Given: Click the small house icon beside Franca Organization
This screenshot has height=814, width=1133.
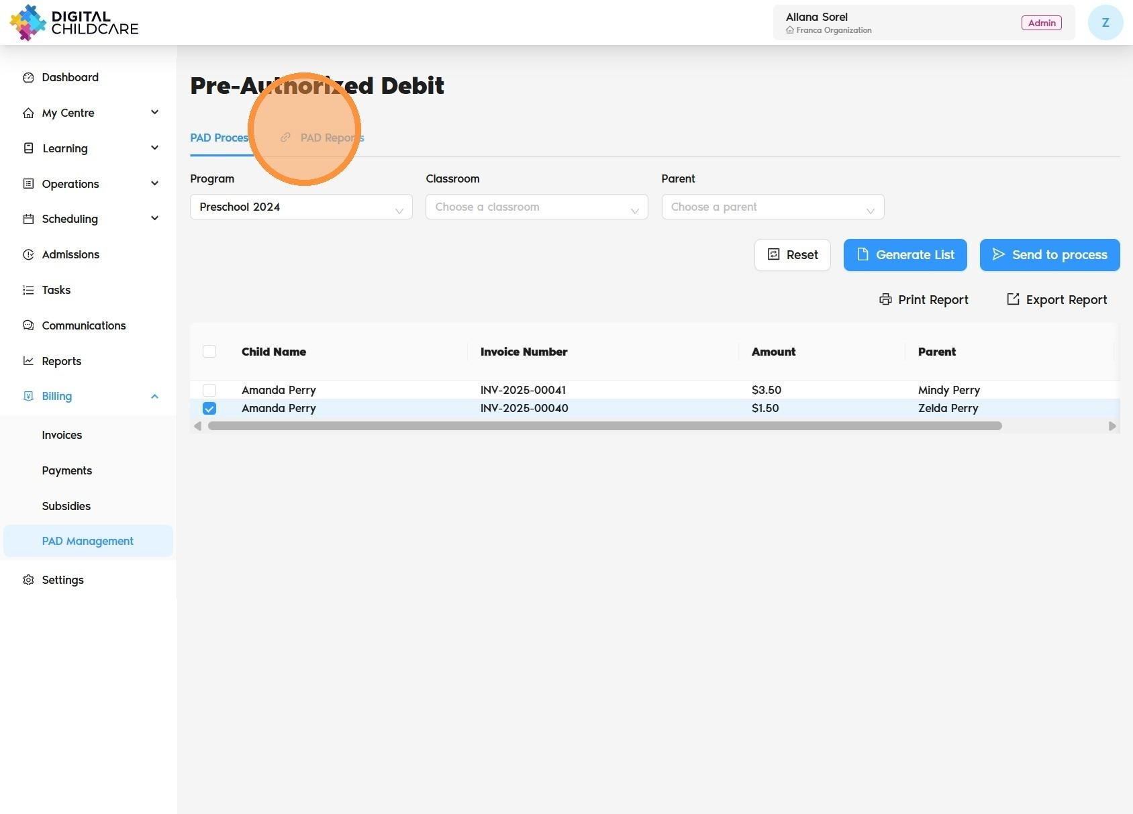Looking at the screenshot, I should [x=790, y=30].
